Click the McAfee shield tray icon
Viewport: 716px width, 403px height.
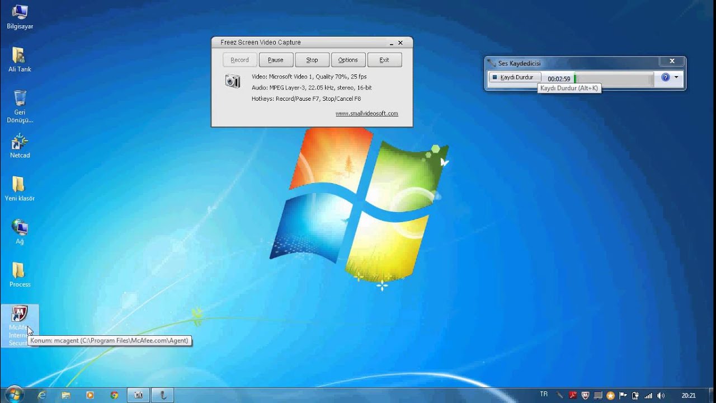click(x=586, y=395)
